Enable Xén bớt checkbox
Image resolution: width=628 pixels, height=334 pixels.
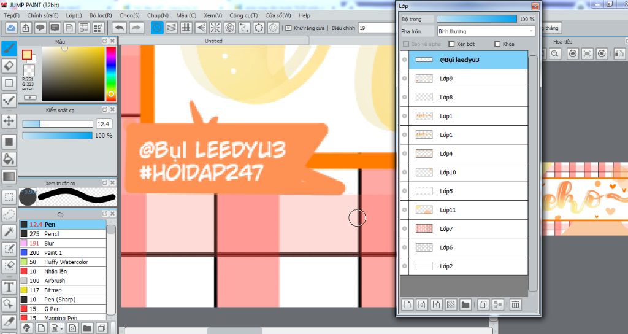(x=452, y=44)
